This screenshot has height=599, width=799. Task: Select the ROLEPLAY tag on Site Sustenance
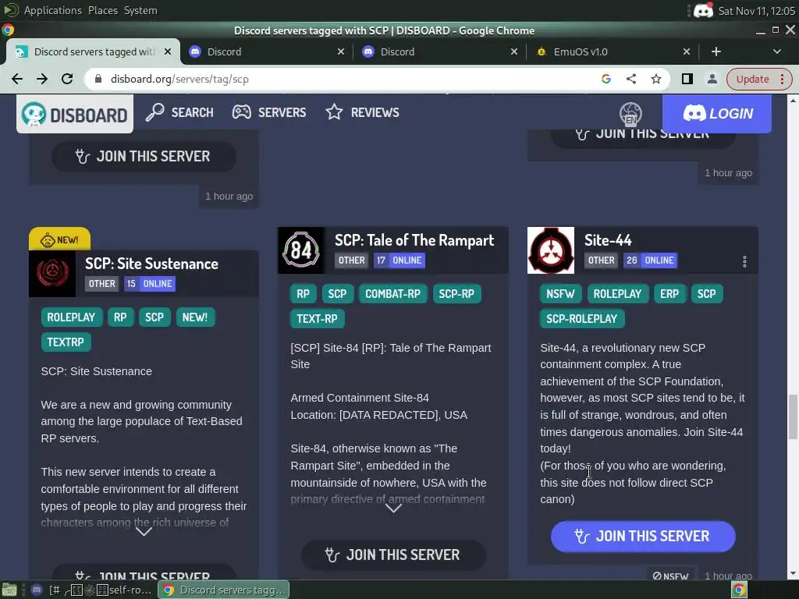click(x=71, y=317)
